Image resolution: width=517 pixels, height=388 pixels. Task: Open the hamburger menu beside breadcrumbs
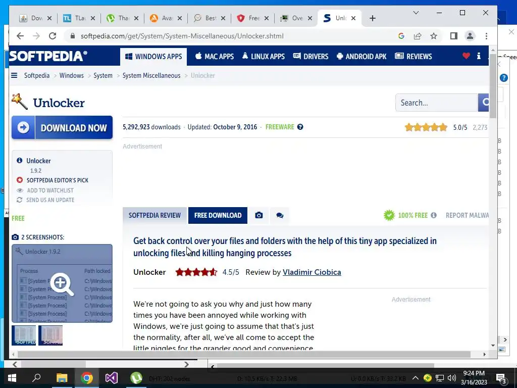coord(14,75)
